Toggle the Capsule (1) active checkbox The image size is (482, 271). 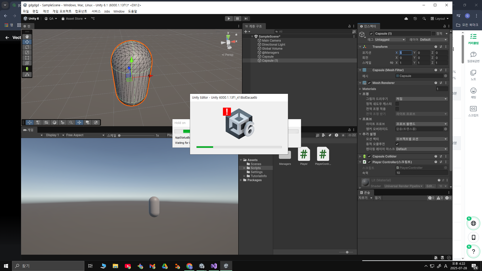tap(371, 34)
